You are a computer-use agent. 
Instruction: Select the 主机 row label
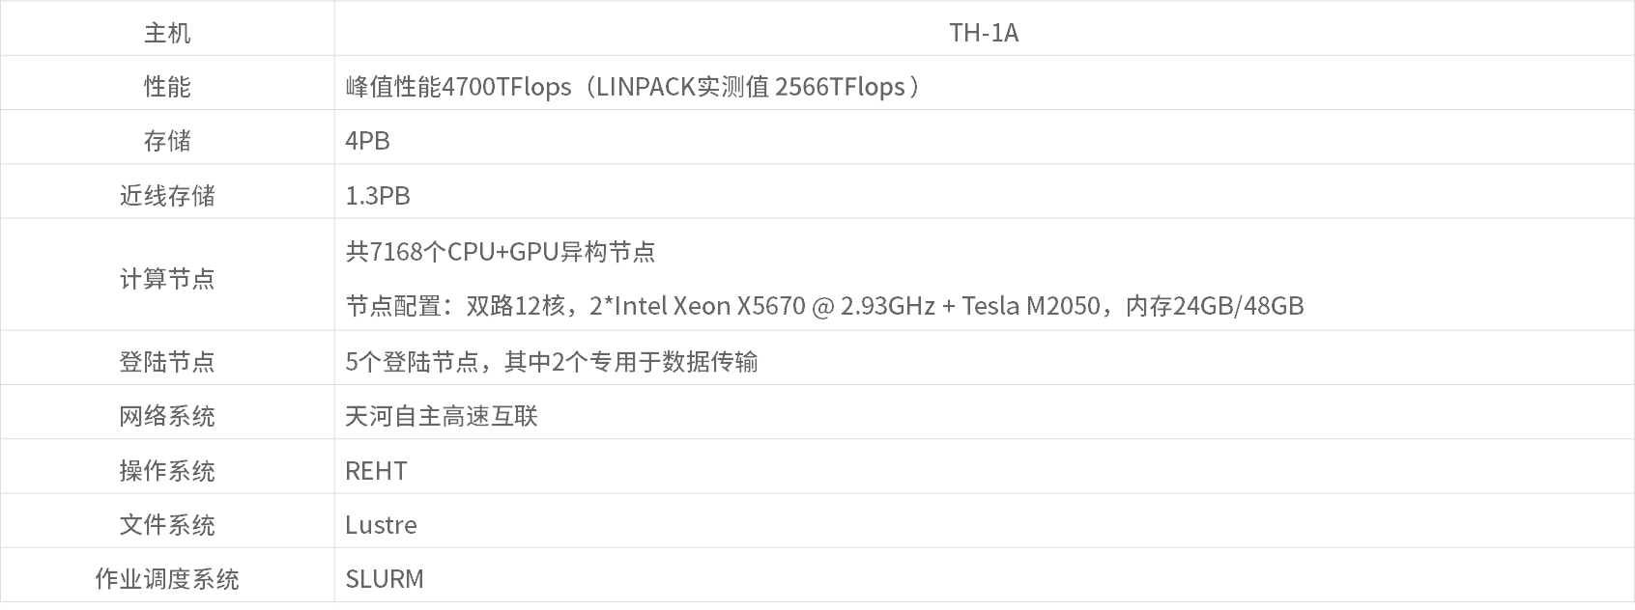point(167,33)
